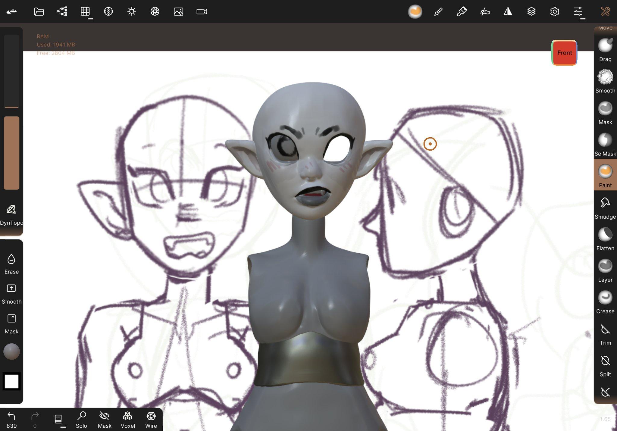The image size is (617, 431).
Task: Open the material preview sphere on left
Action: click(11, 351)
